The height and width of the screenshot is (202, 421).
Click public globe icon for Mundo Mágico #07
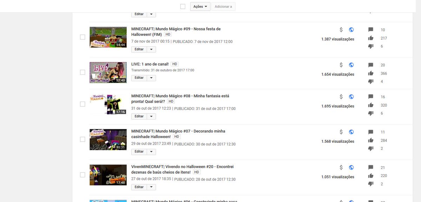click(x=351, y=132)
